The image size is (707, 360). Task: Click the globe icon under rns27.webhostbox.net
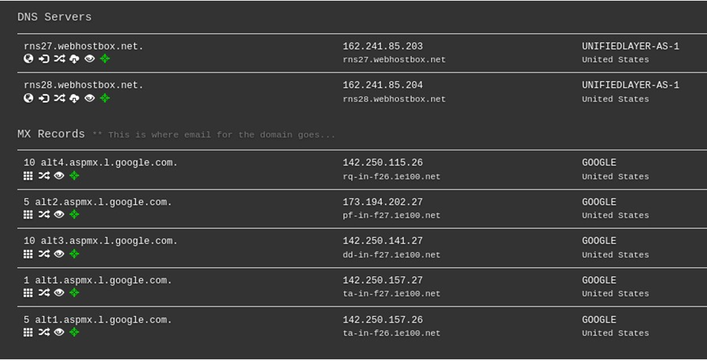[x=28, y=59]
